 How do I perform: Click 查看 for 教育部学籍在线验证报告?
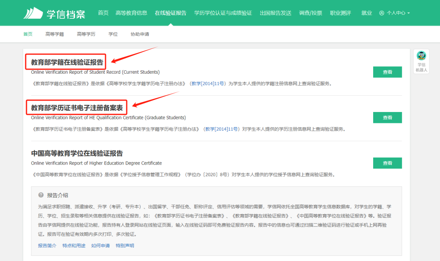387,72
